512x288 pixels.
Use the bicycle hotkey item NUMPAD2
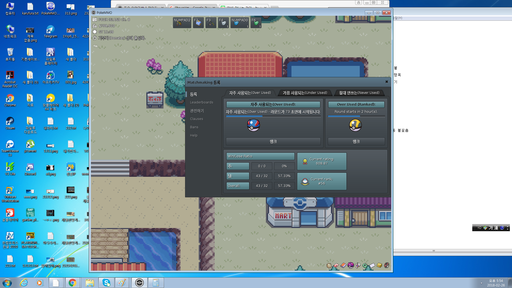tap(182, 23)
